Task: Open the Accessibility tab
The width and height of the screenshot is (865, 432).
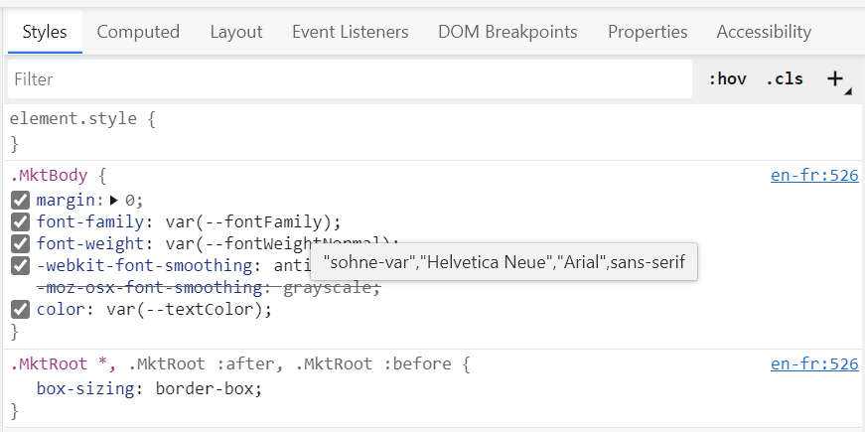Action: [x=764, y=32]
